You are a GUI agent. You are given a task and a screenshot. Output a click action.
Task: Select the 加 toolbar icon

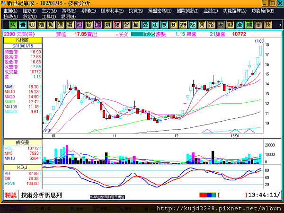coord(32,25)
